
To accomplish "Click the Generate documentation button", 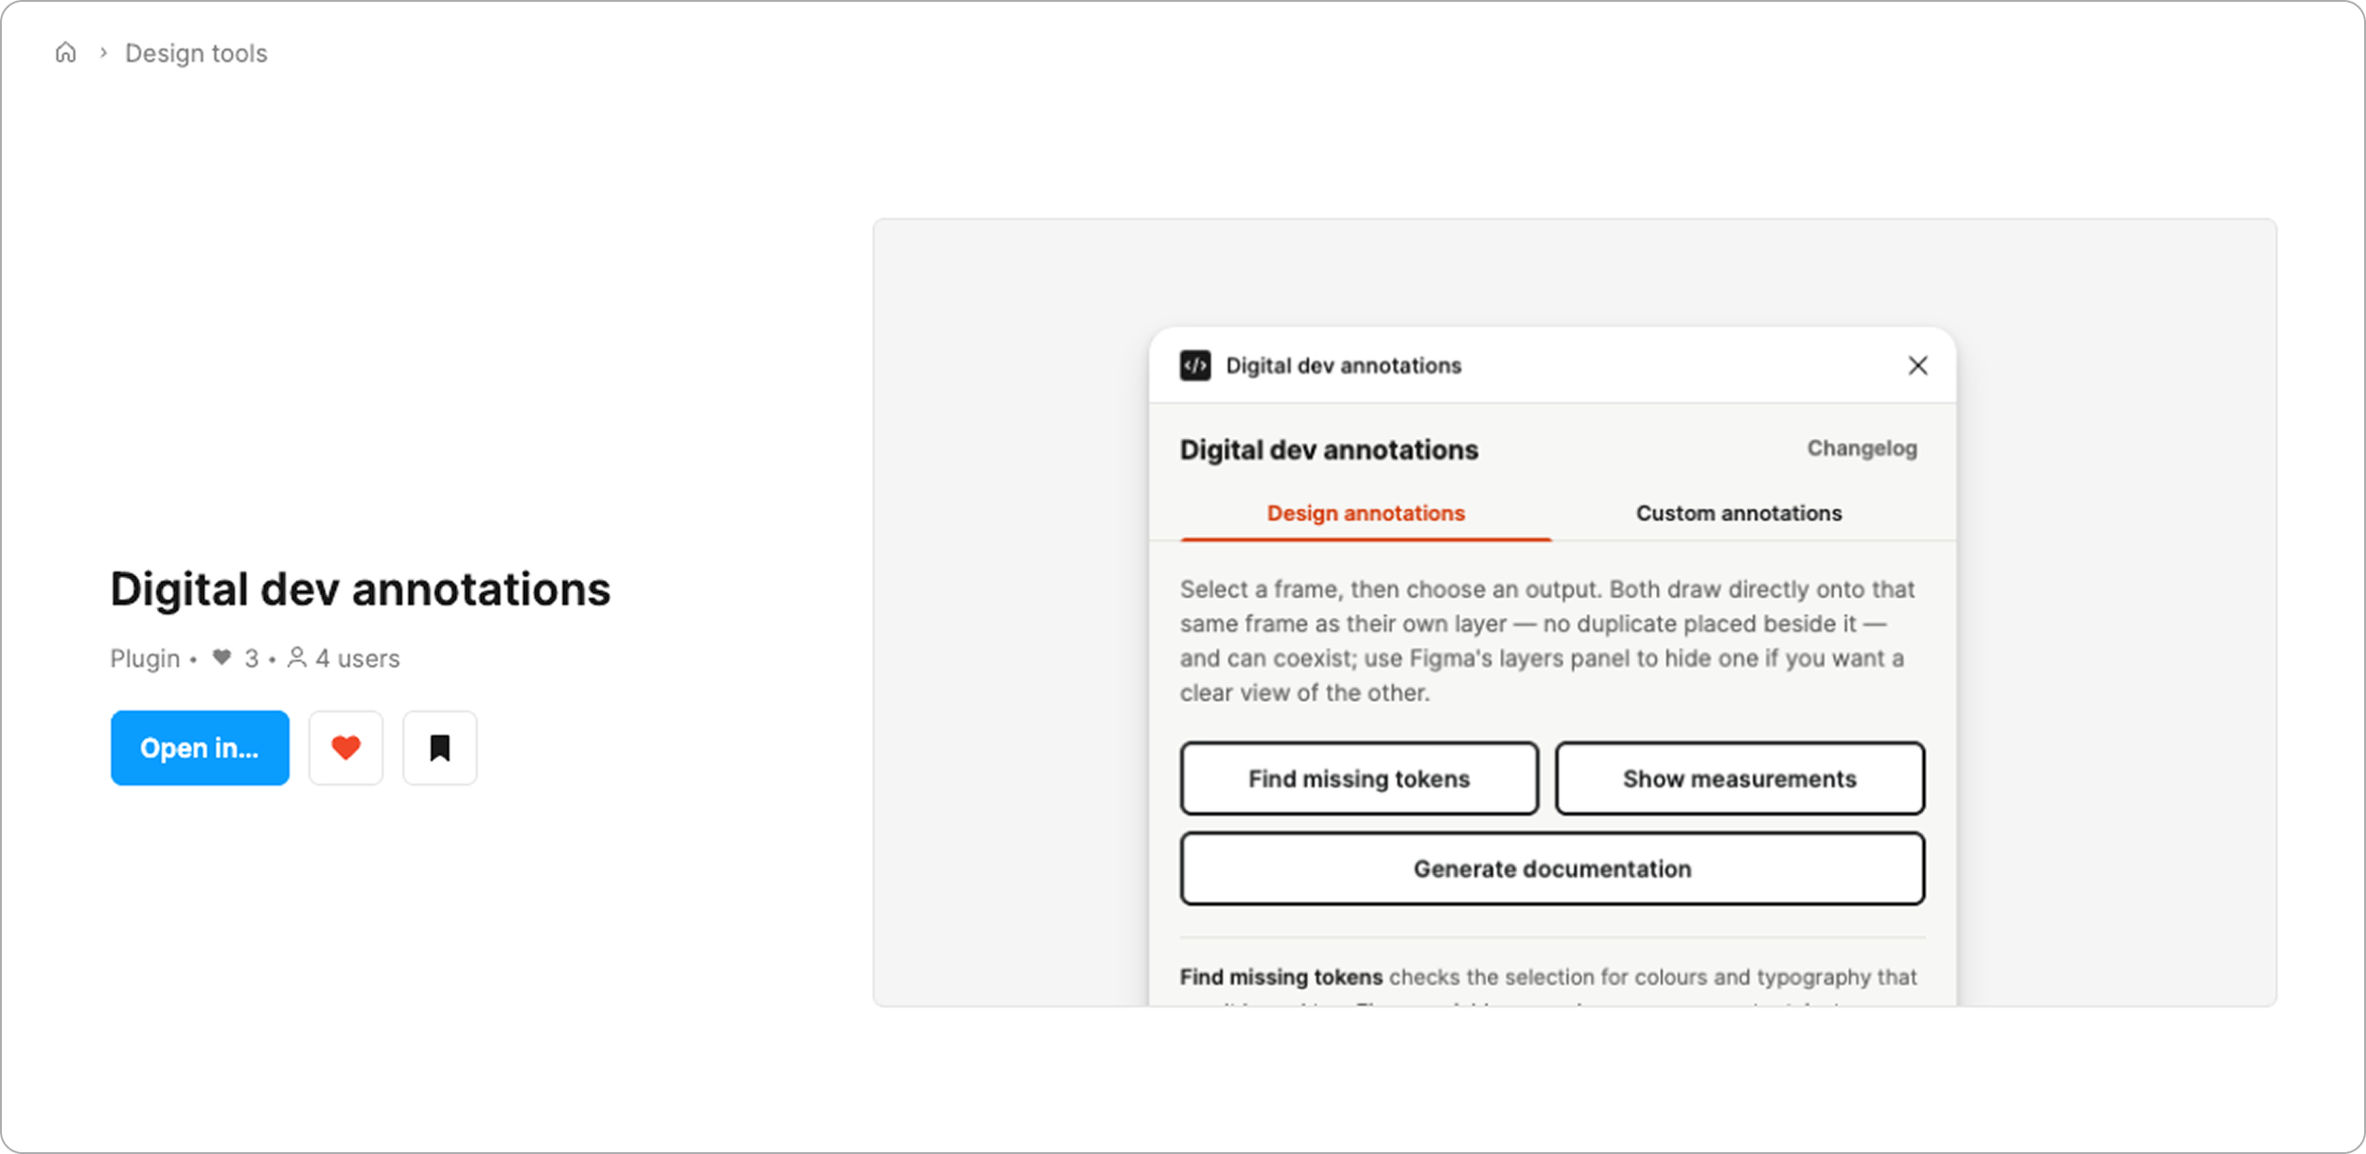I will click(x=1552, y=869).
